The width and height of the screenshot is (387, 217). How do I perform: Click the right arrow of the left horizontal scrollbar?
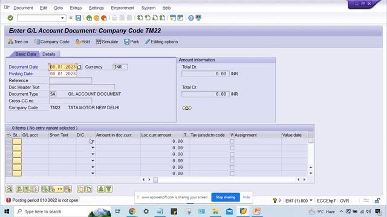click(149, 180)
